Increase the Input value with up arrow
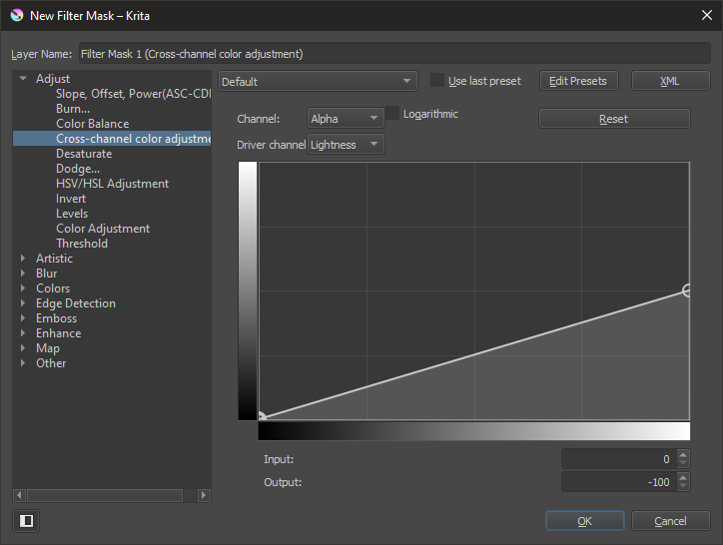 tap(683, 454)
